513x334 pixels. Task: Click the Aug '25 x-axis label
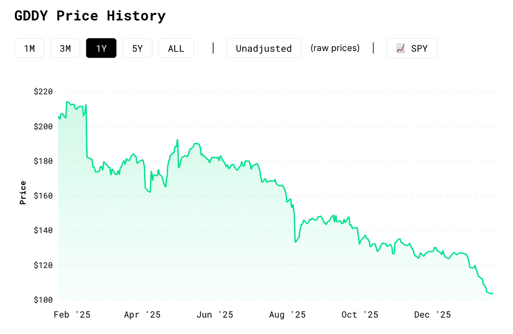287,315
